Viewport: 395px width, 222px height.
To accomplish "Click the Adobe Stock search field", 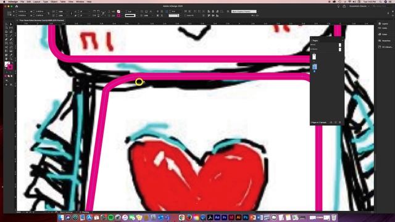I will tap(381, 6).
